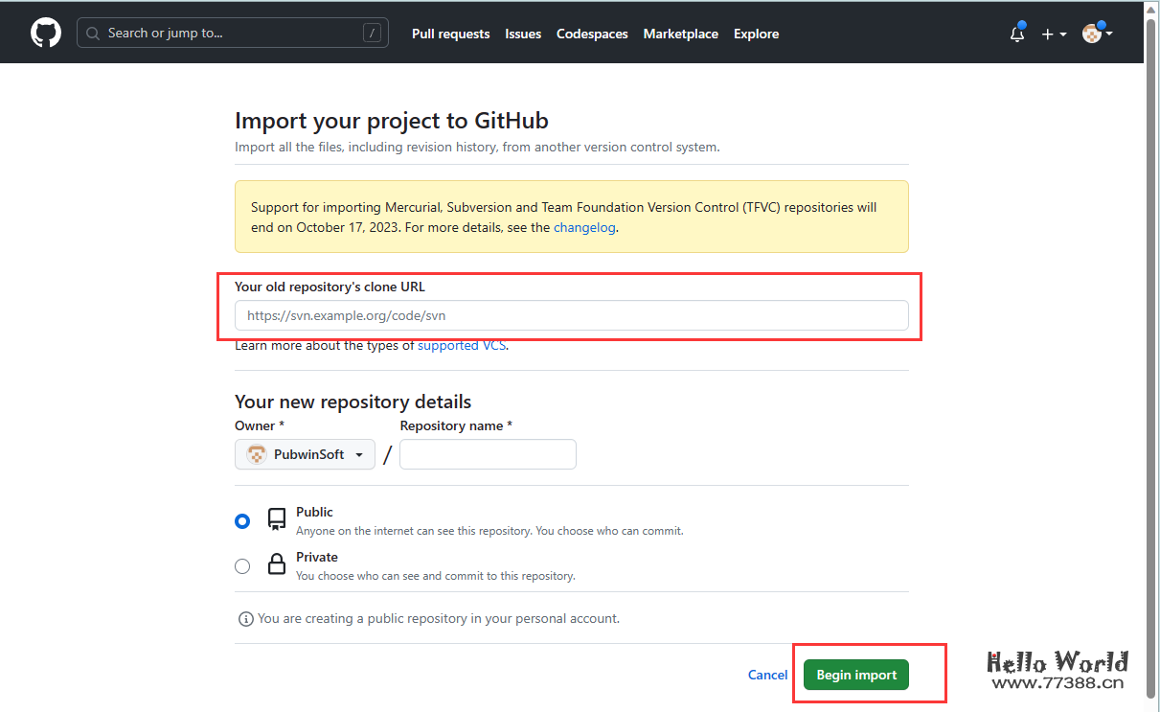Click the Public repository book icon
Screen dimensions: 1160x712
[x=277, y=519]
